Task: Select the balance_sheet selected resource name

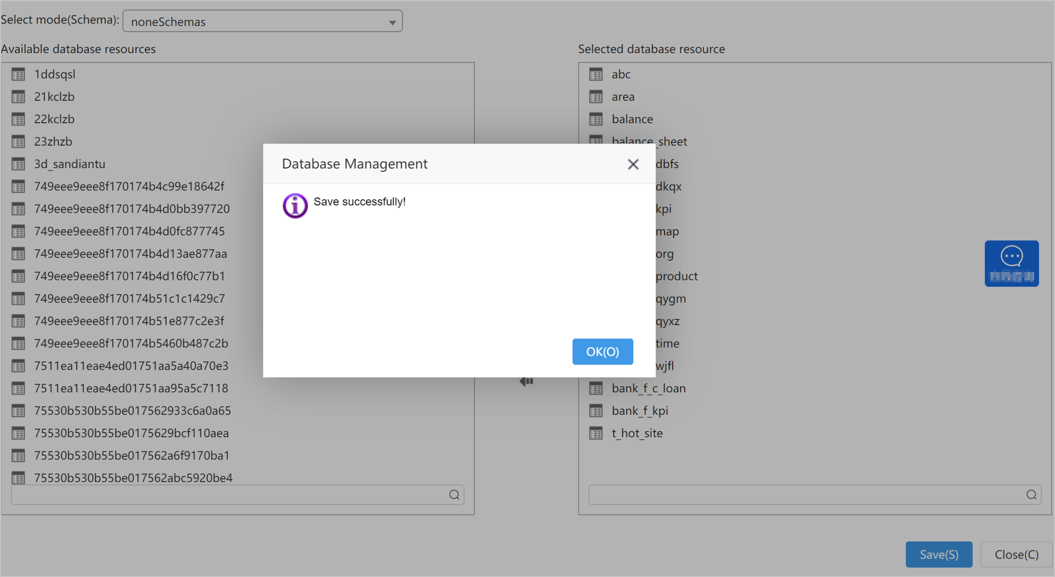Action: tap(649, 141)
